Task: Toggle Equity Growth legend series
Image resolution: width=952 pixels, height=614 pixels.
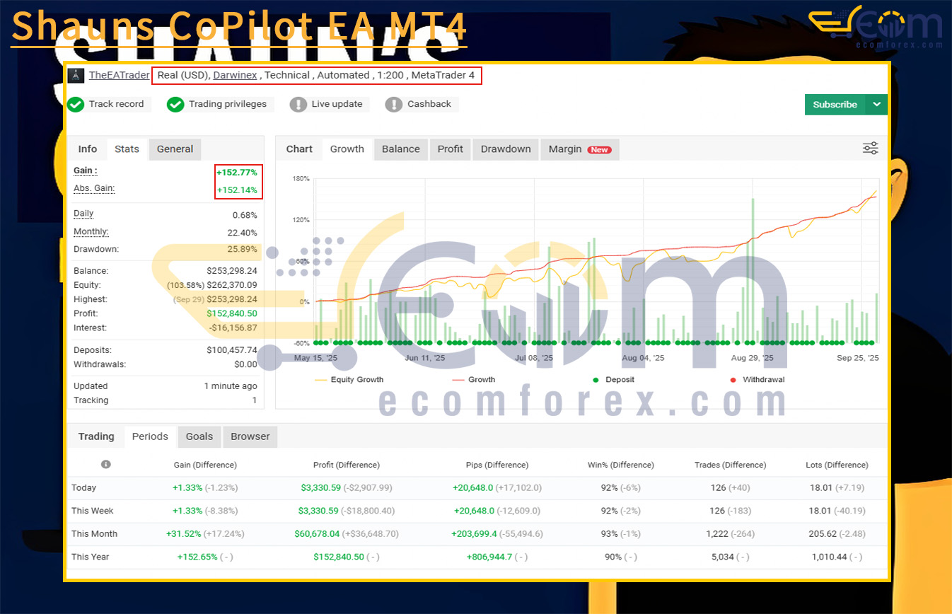Action: 349,380
